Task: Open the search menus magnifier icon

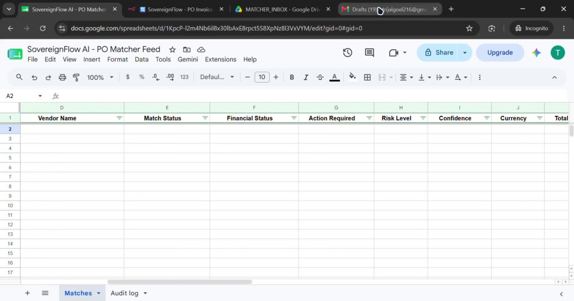Action: [20, 77]
